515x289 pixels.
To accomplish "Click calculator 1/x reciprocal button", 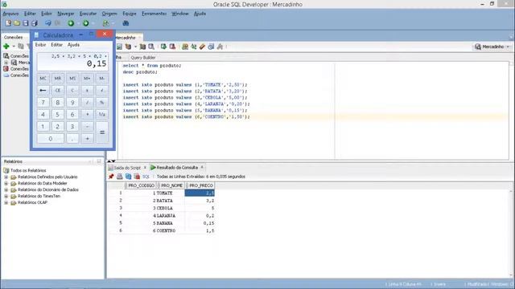I will [x=102, y=114].
